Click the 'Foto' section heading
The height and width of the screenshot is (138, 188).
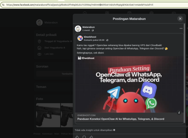pyautogui.click(x=39, y=99)
